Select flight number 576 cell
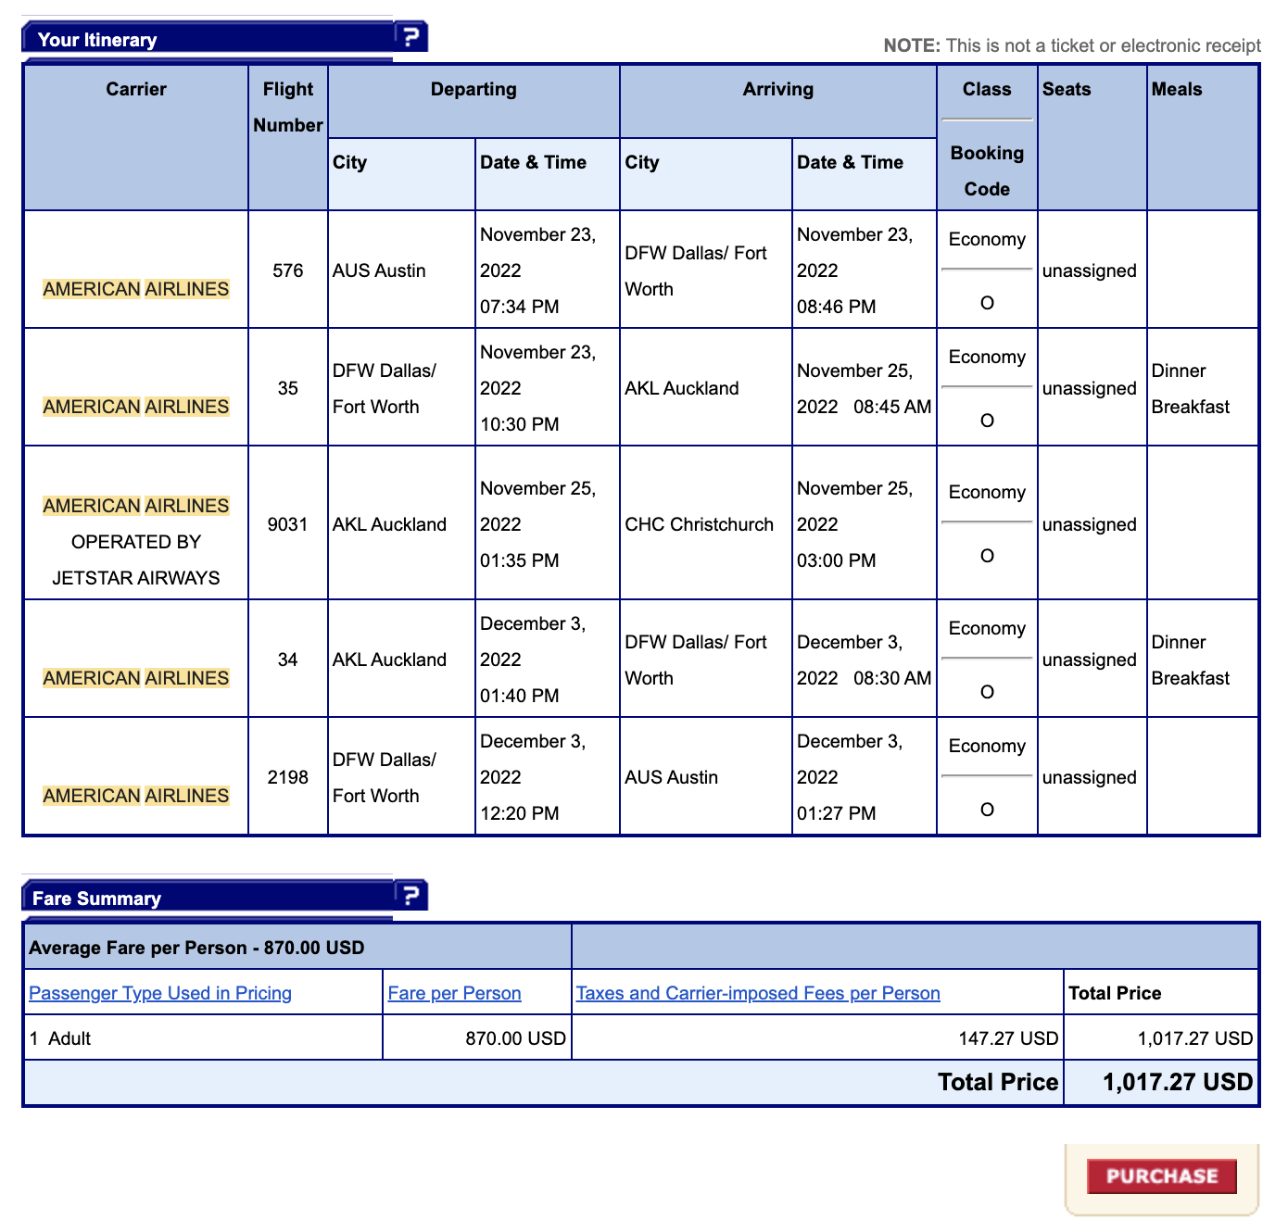 [x=288, y=270]
